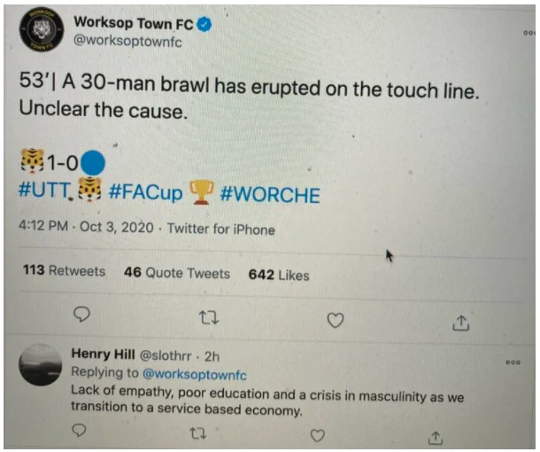Like Henry Hill's reply

point(318,435)
